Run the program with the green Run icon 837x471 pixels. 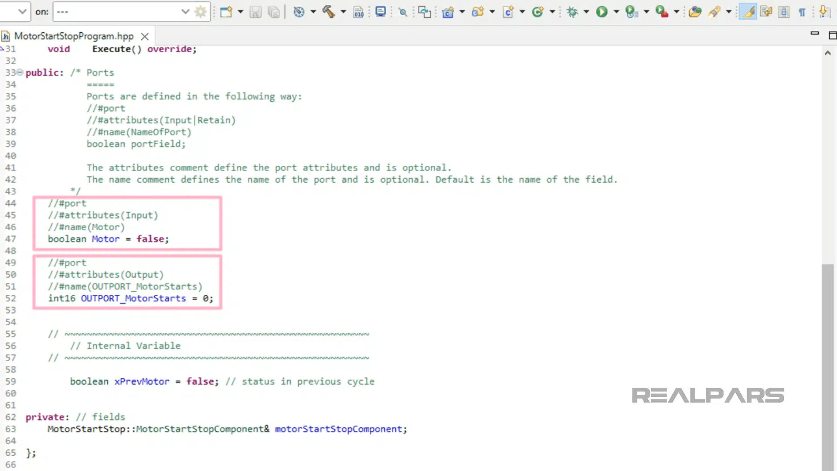pos(602,12)
